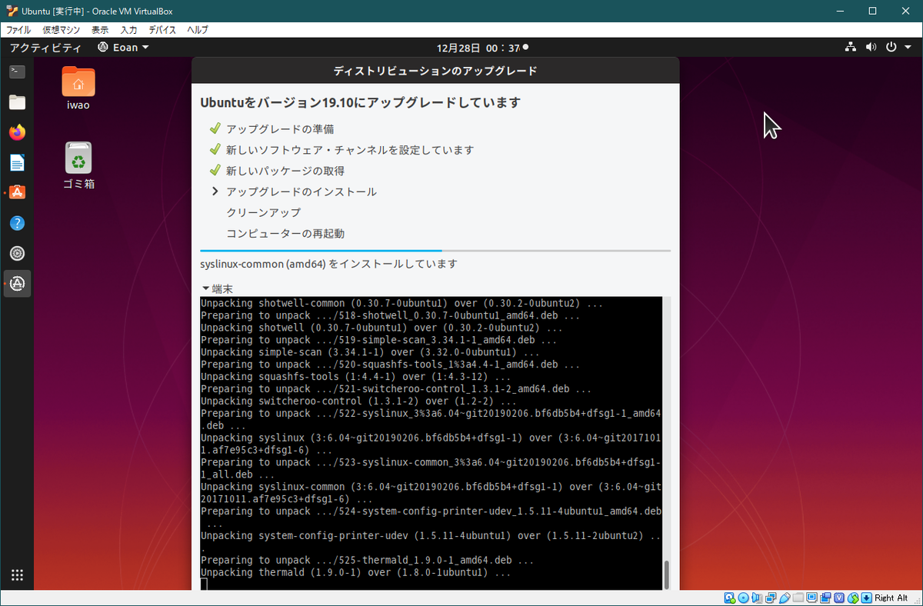923x606 pixels.
Task: Open the ゴミ箱 trash icon on desktop
Action: [x=78, y=165]
